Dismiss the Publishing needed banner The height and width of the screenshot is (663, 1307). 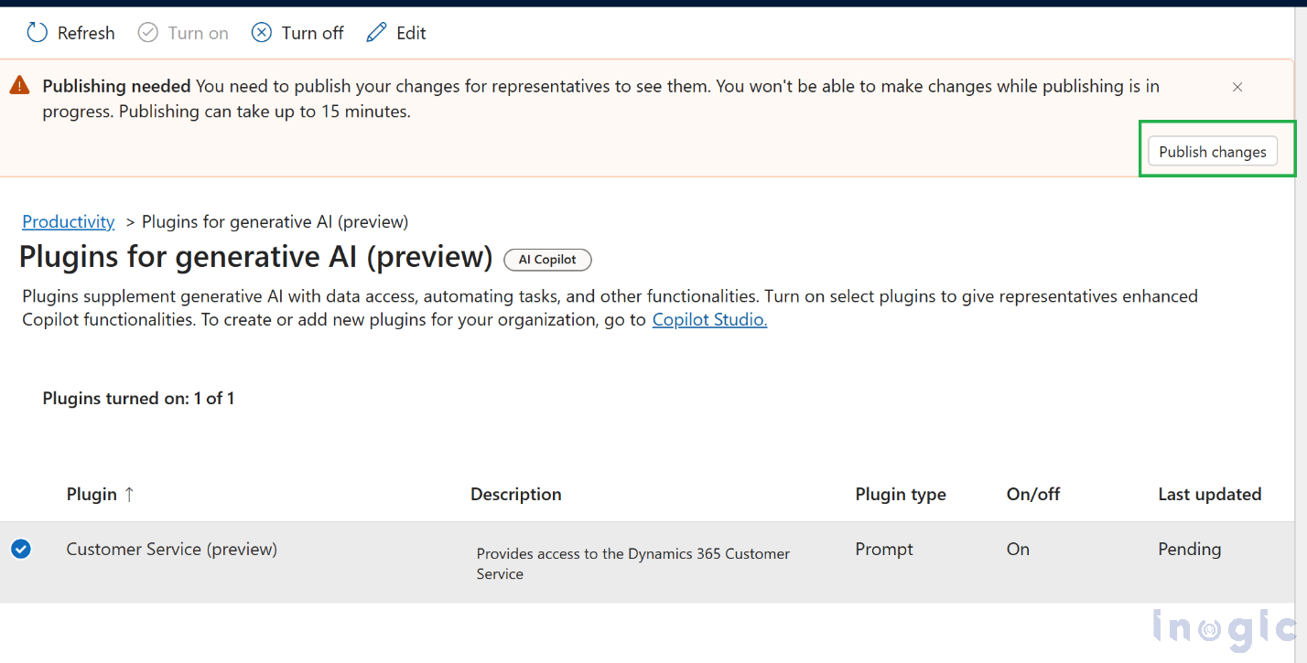click(x=1237, y=87)
